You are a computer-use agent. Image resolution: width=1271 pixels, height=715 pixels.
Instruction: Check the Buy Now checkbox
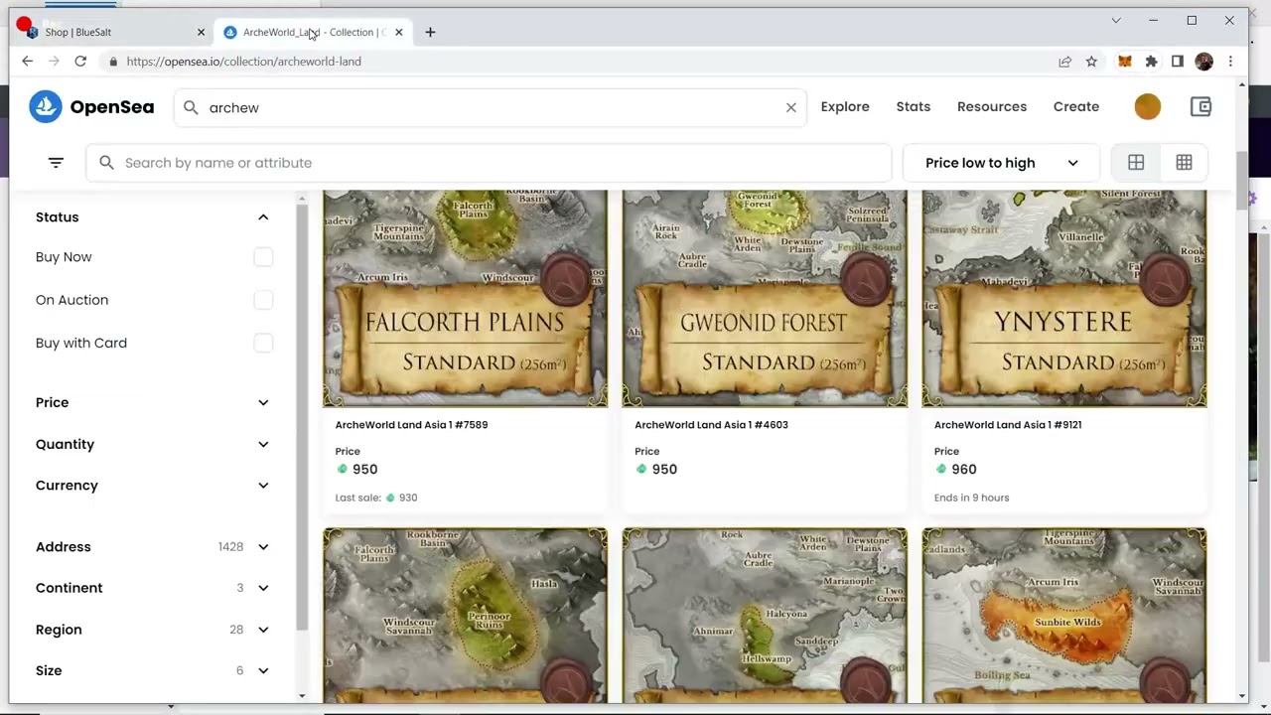tap(263, 257)
